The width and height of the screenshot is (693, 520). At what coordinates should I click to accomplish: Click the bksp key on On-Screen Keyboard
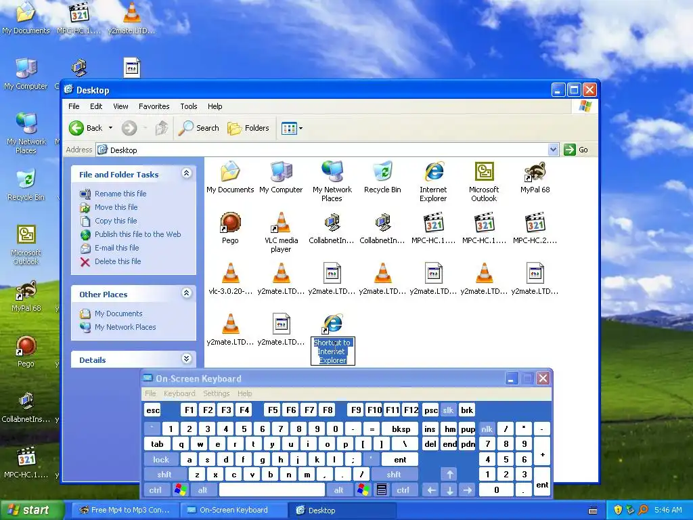(401, 429)
